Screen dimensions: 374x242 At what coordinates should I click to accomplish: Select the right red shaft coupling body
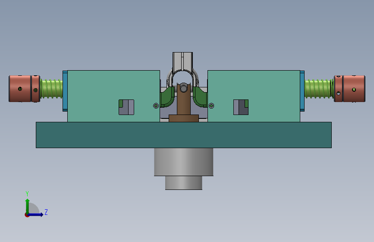tap(354, 89)
